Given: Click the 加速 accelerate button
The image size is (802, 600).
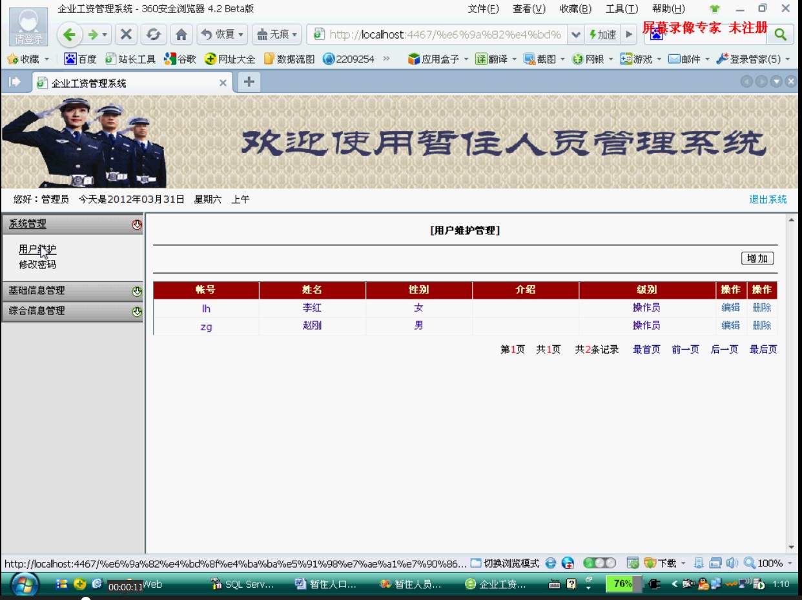Looking at the screenshot, I should pos(602,34).
